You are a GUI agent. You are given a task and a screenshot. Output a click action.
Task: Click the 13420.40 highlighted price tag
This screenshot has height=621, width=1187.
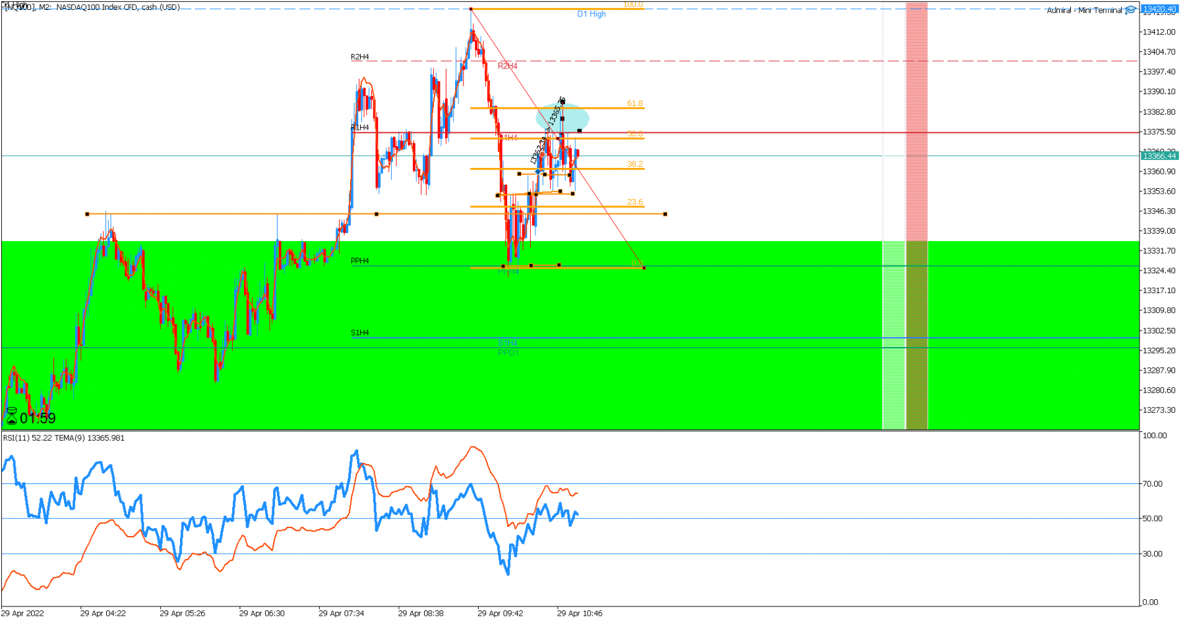pyautogui.click(x=1159, y=9)
